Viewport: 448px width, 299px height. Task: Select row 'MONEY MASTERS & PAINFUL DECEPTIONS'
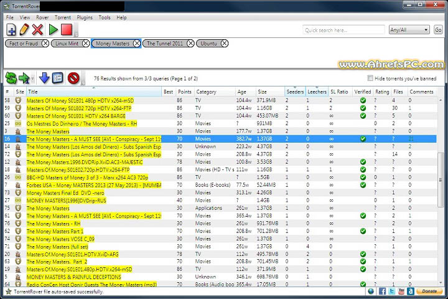tap(220, 277)
